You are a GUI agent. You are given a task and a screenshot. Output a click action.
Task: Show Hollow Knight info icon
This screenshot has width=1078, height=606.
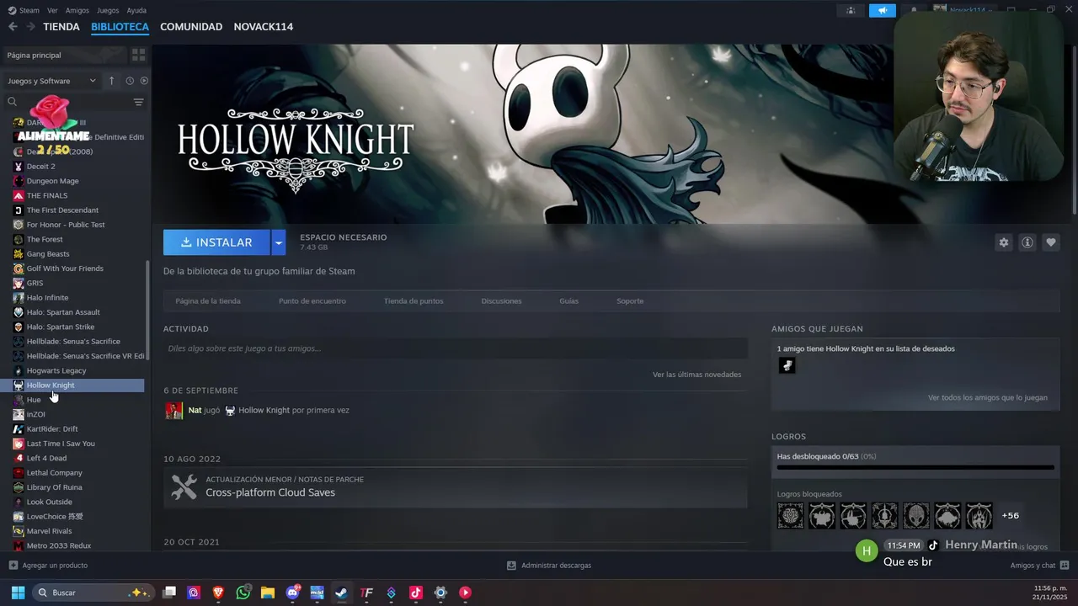(x=1027, y=242)
